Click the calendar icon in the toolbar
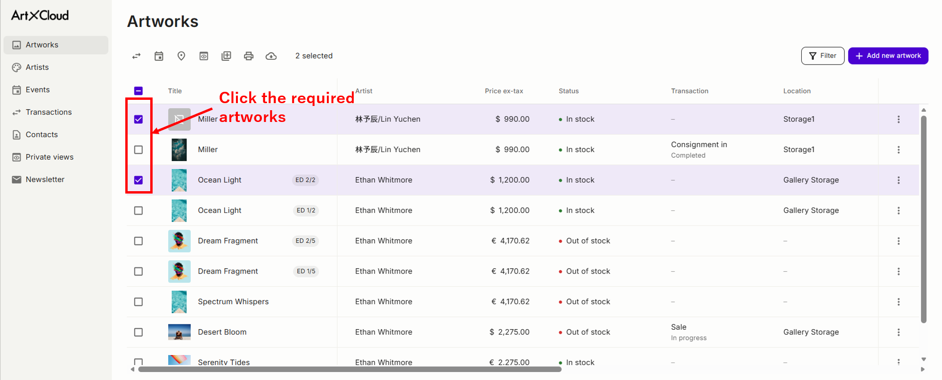942x380 pixels. (x=159, y=56)
